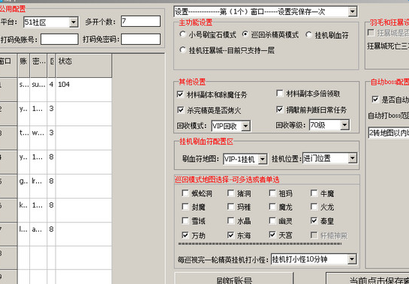
Task: Toggle 杀完精英是否烤火 checkbox
Action: 180,110
